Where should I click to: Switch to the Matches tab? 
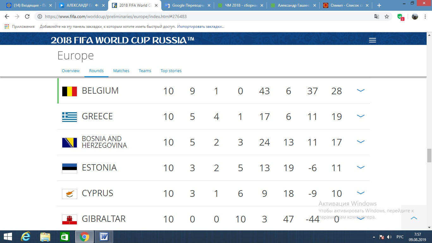pos(121,71)
